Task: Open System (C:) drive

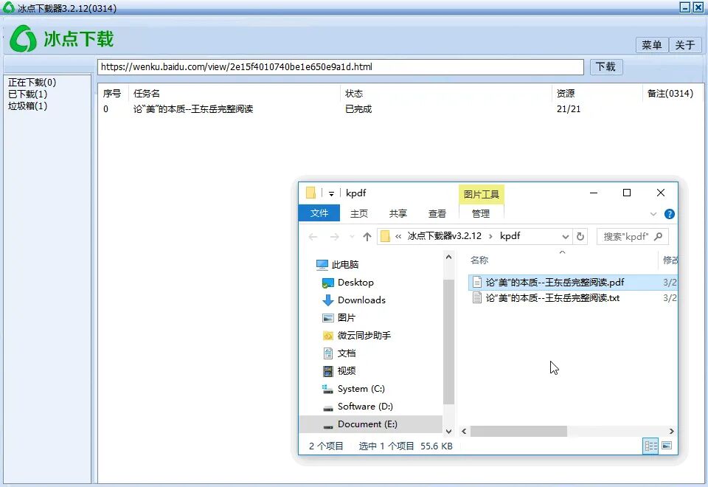Action: coord(361,389)
